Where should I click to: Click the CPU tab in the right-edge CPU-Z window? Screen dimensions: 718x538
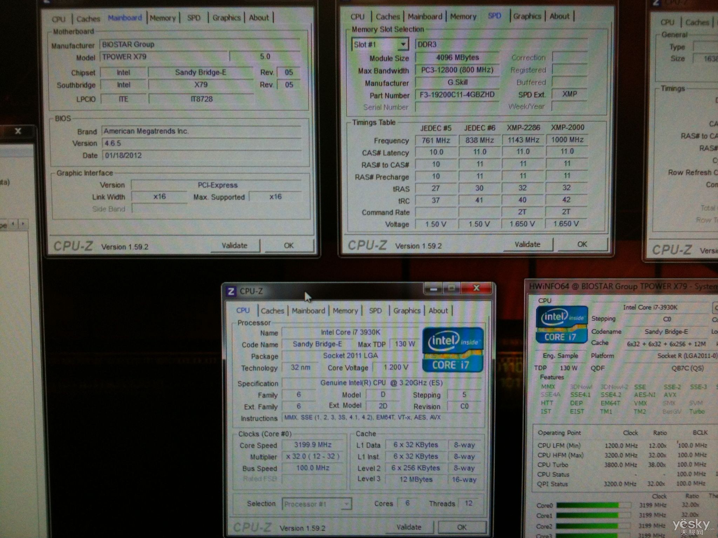[x=667, y=22]
